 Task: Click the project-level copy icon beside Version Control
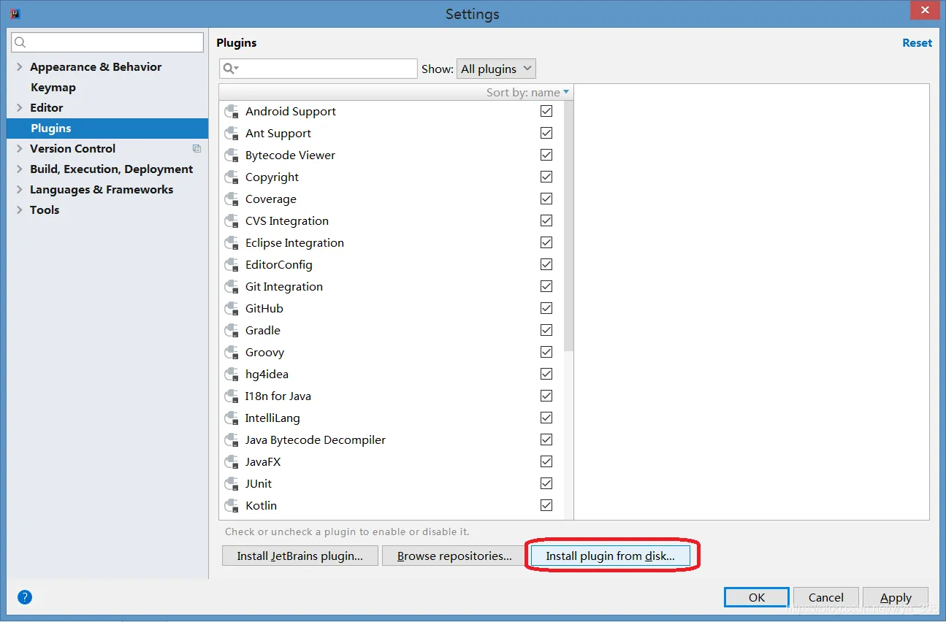pyautogui.click(x=197, y=148)
